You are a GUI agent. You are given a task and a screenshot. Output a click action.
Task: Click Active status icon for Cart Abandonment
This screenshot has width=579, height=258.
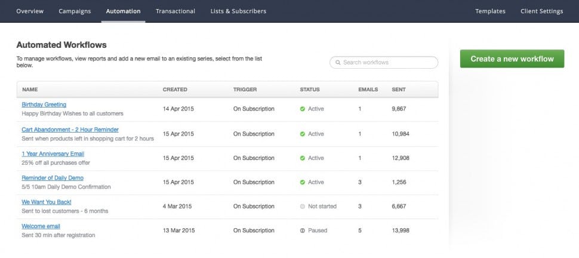point(303,134)
